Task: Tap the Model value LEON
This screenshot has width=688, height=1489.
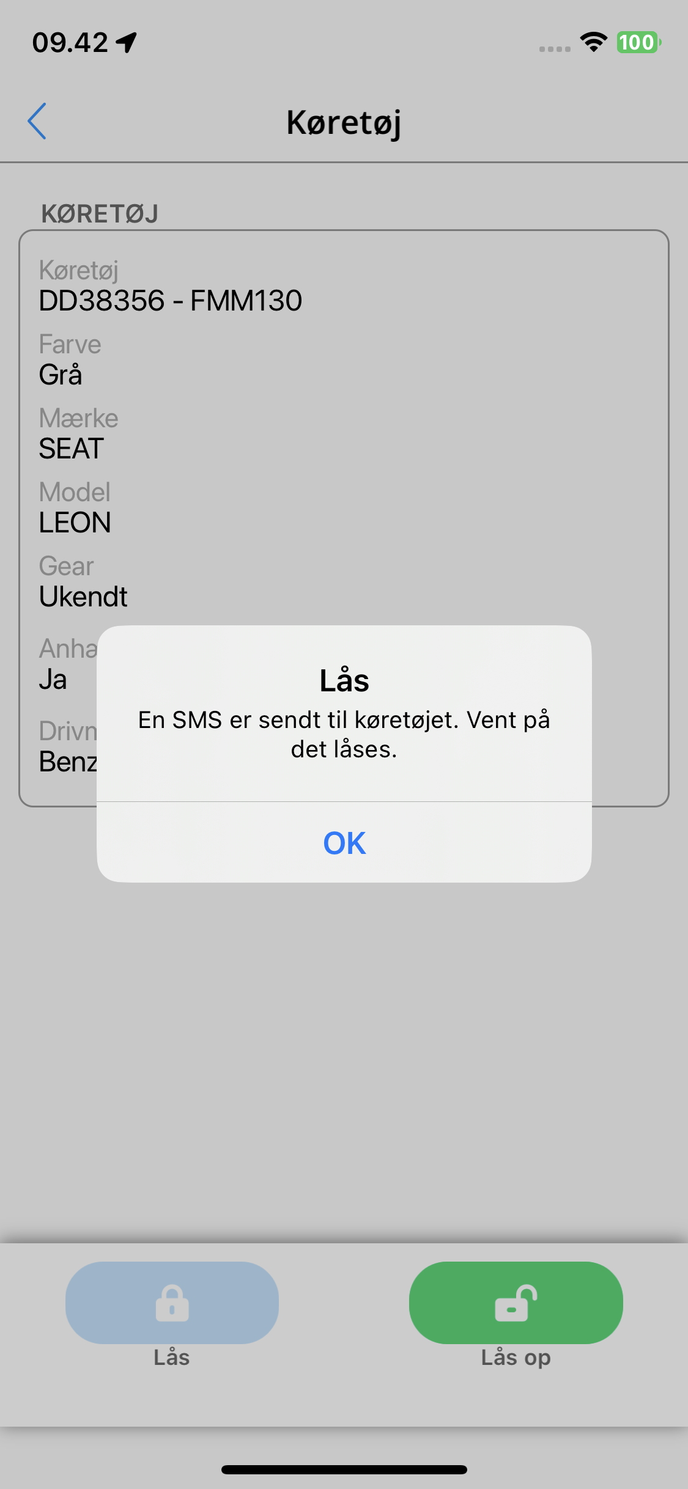Action: 75,523
